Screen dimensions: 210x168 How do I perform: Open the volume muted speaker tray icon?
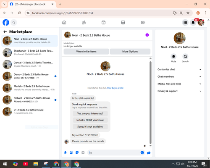tap(183, 164)
